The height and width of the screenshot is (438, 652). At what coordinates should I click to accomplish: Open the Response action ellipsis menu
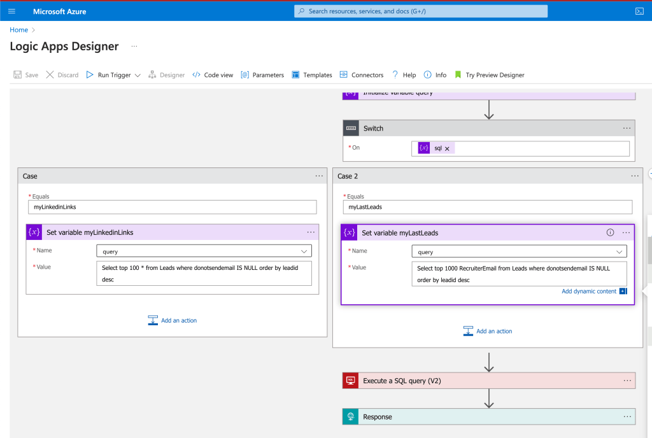627,417
